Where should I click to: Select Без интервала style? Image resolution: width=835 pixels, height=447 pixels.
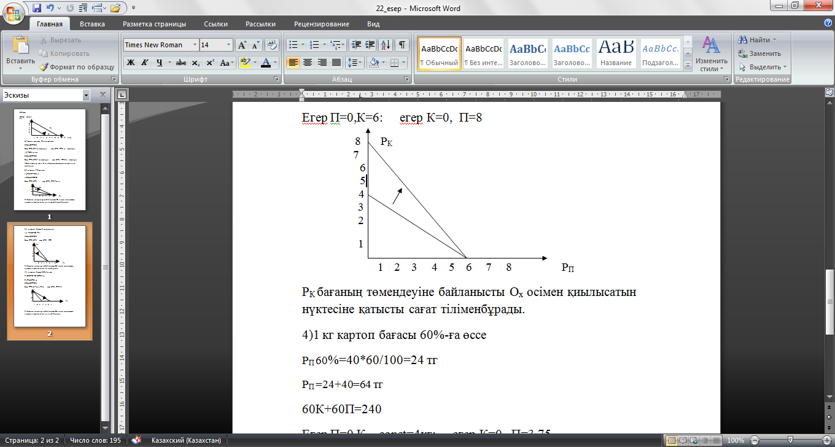click(x=483, y=54)
